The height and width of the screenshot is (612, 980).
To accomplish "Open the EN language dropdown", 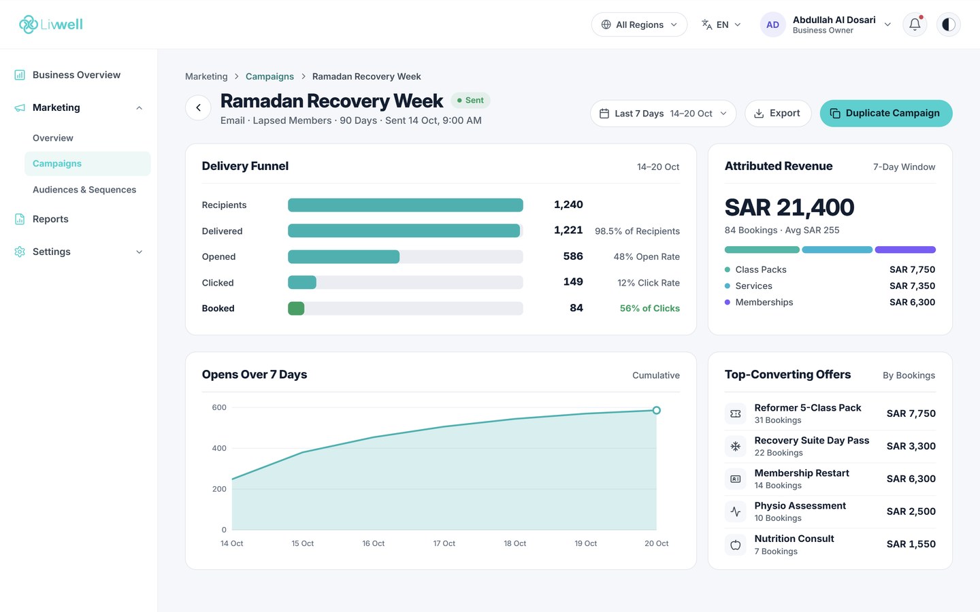I will click(721, 24).
